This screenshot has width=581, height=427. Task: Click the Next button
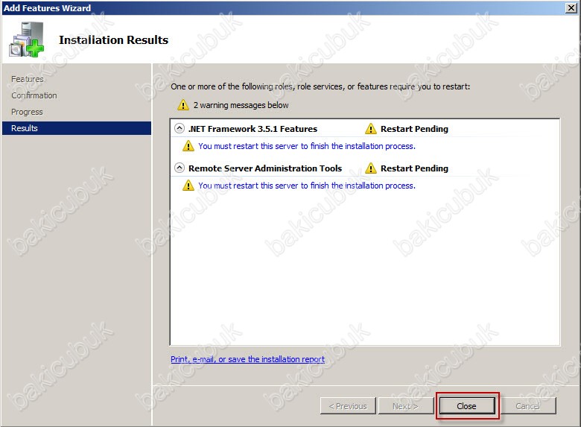coord(405,406)
